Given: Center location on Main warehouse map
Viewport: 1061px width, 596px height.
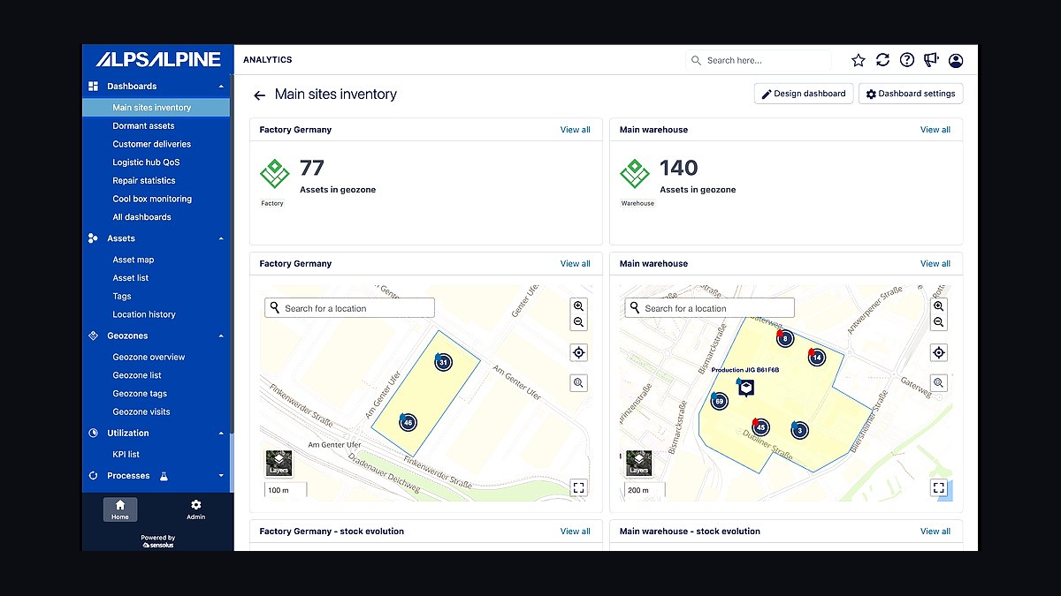Looking at the screenshot, I should 939,353.
